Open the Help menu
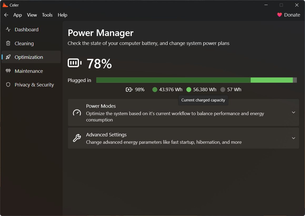 [x=62, y=15]
